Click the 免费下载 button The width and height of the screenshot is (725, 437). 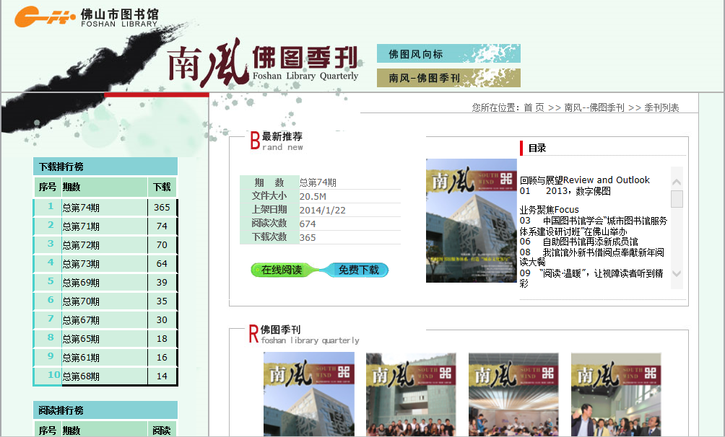pos(358,270)
